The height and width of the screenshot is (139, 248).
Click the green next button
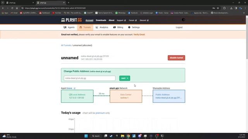coord(125,78)
